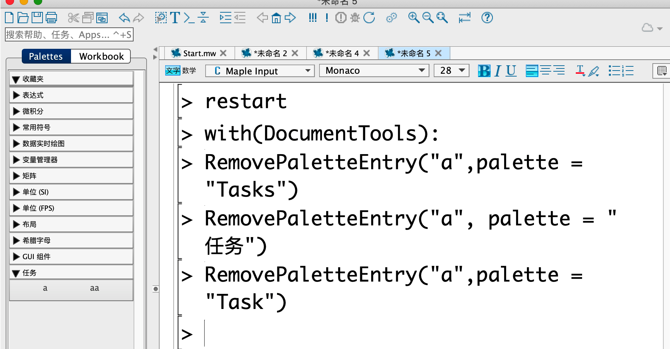The height and width of the screenshot is (349, 670).
Task: Open startup code editor with gears icon
Action: point(391,18)
